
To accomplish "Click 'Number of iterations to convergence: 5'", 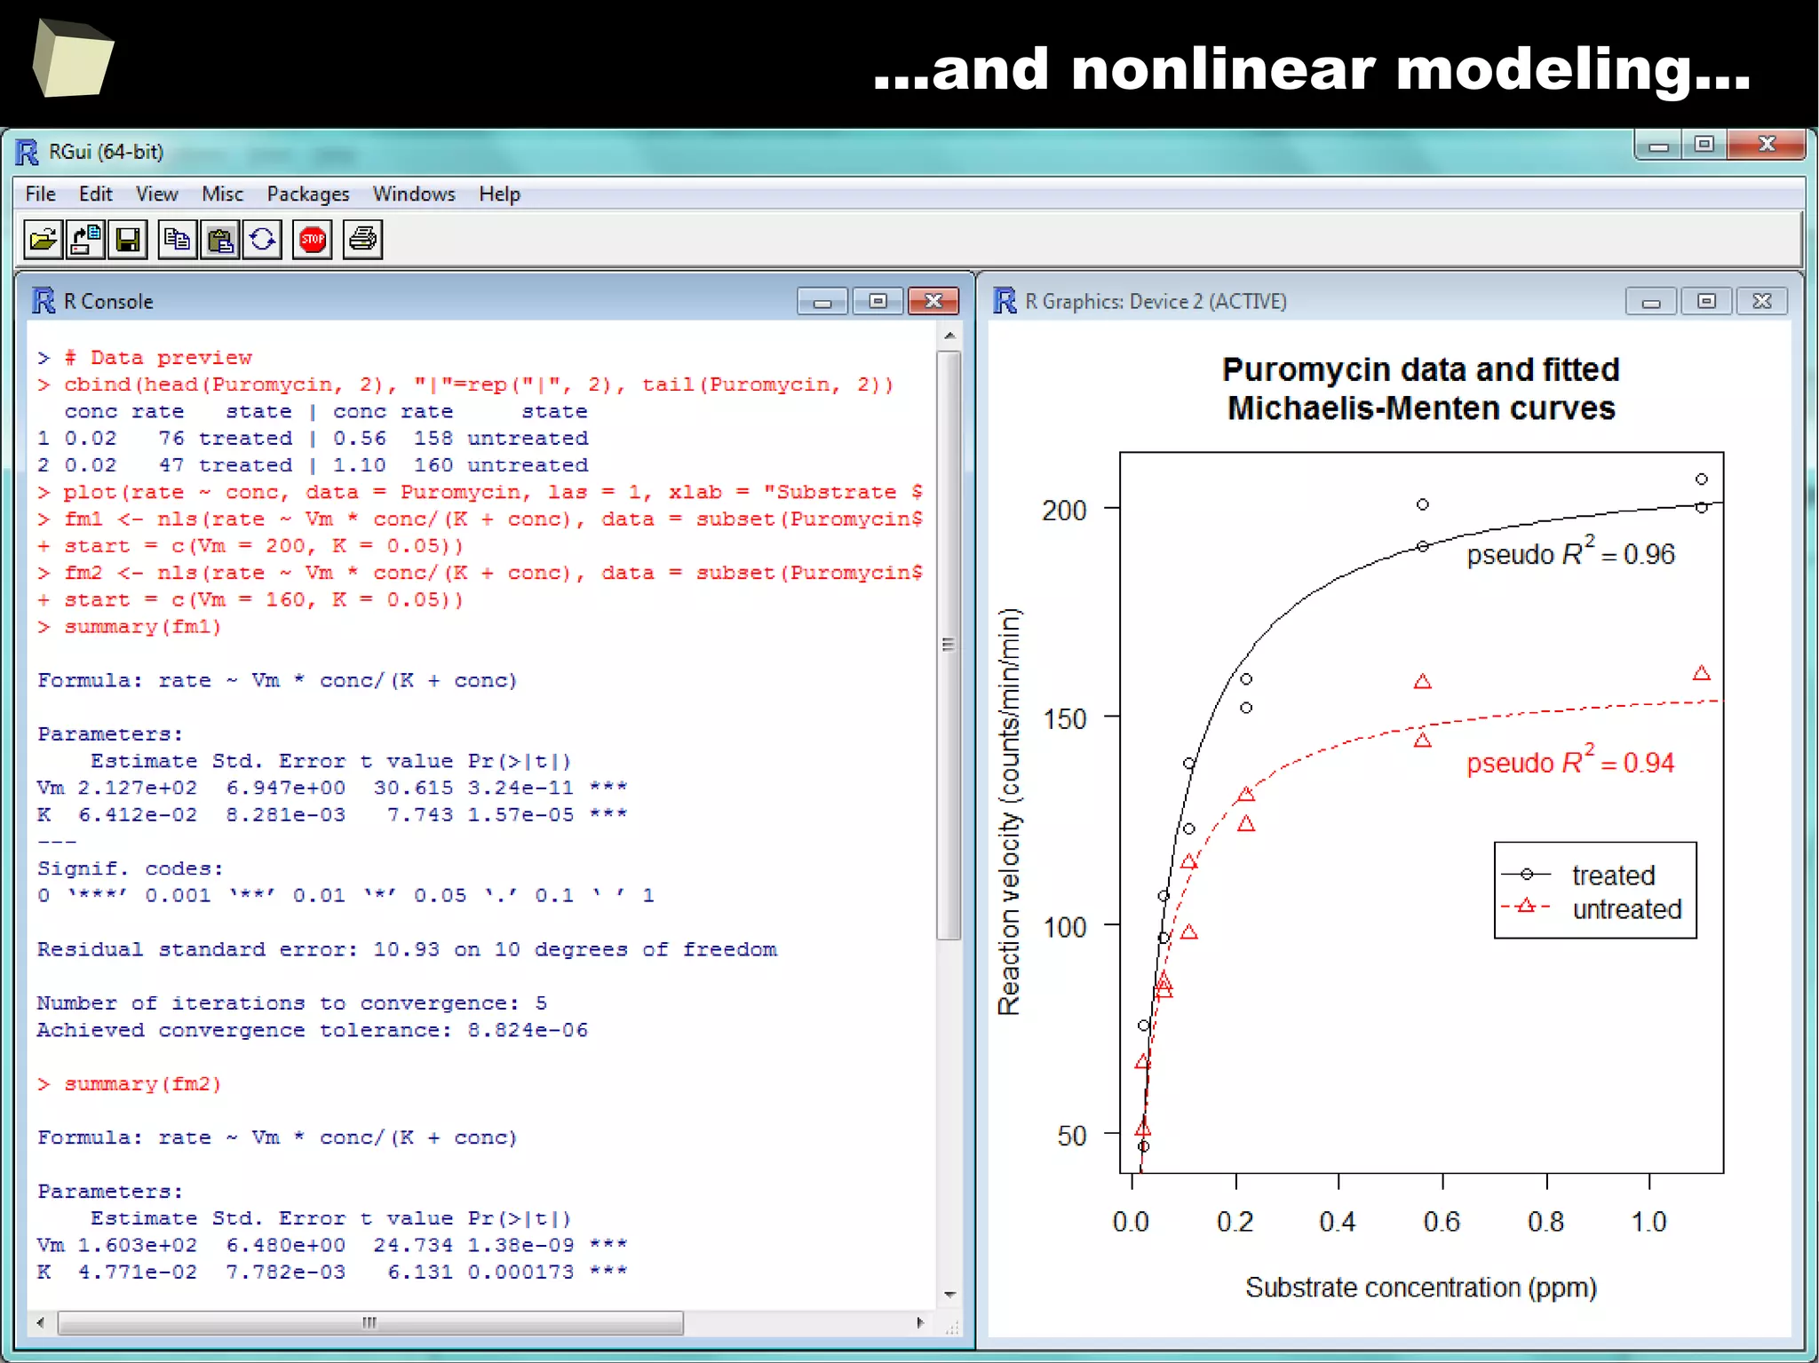I will [x=292, y=1003].
